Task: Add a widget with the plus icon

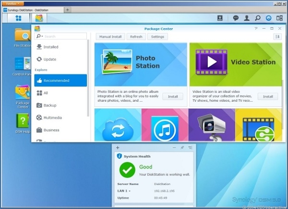Action: point(118,148)
